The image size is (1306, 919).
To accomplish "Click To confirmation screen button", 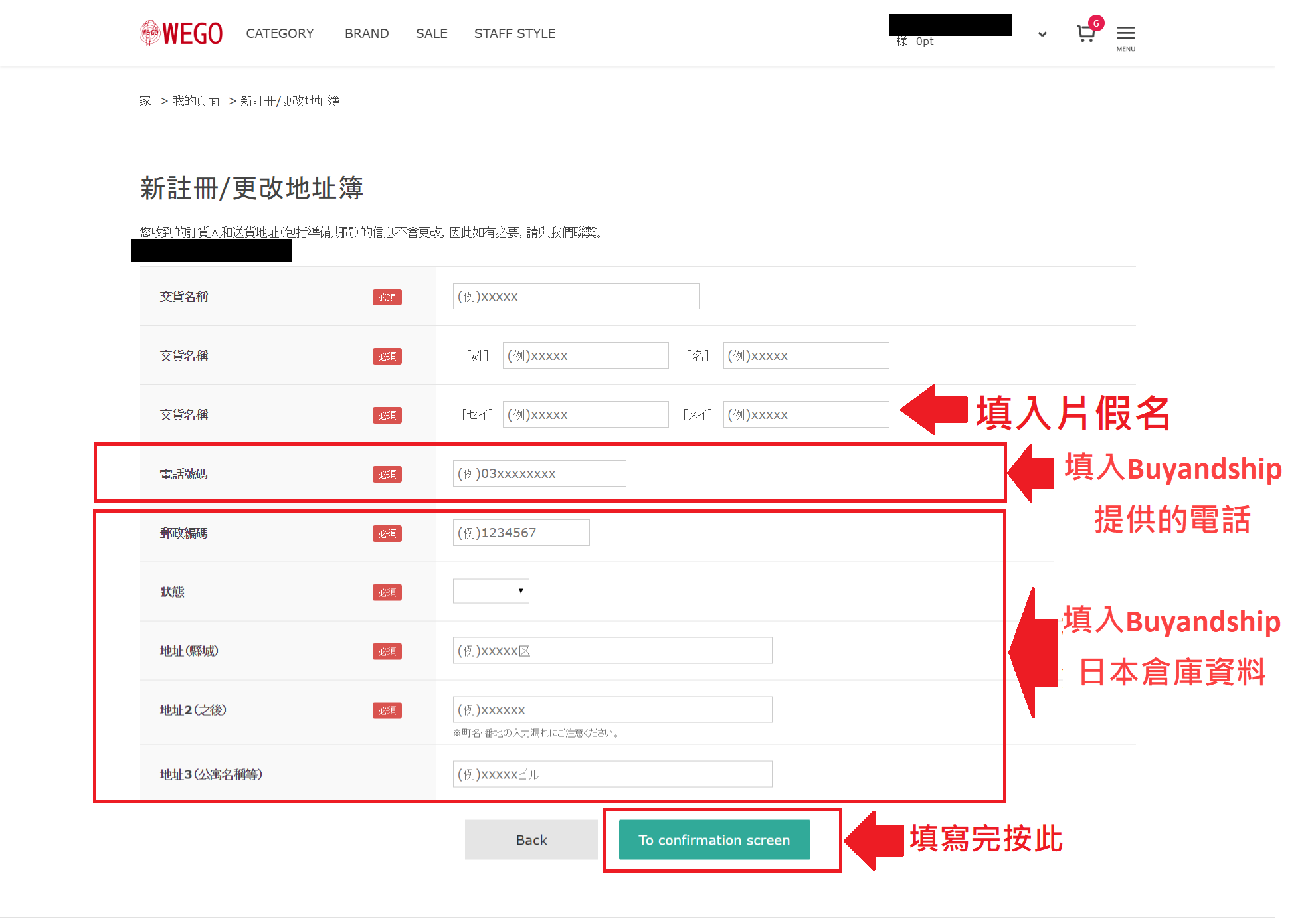I will 714,840.
